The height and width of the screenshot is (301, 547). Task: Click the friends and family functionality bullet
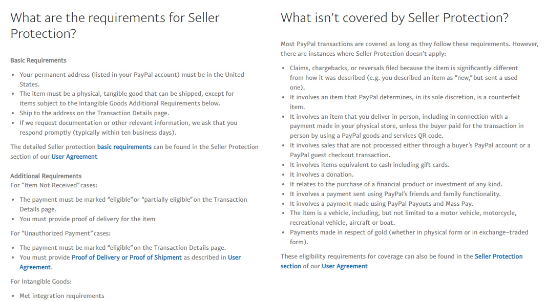click(x=395, y=194)
